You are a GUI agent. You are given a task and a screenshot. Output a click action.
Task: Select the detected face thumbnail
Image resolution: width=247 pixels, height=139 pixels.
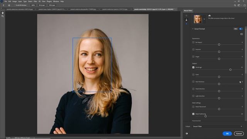(198, 19)
